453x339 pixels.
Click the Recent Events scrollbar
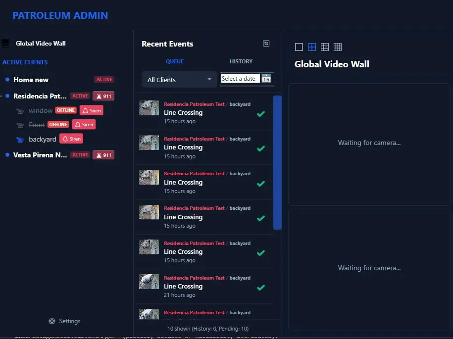coord(277,162)
